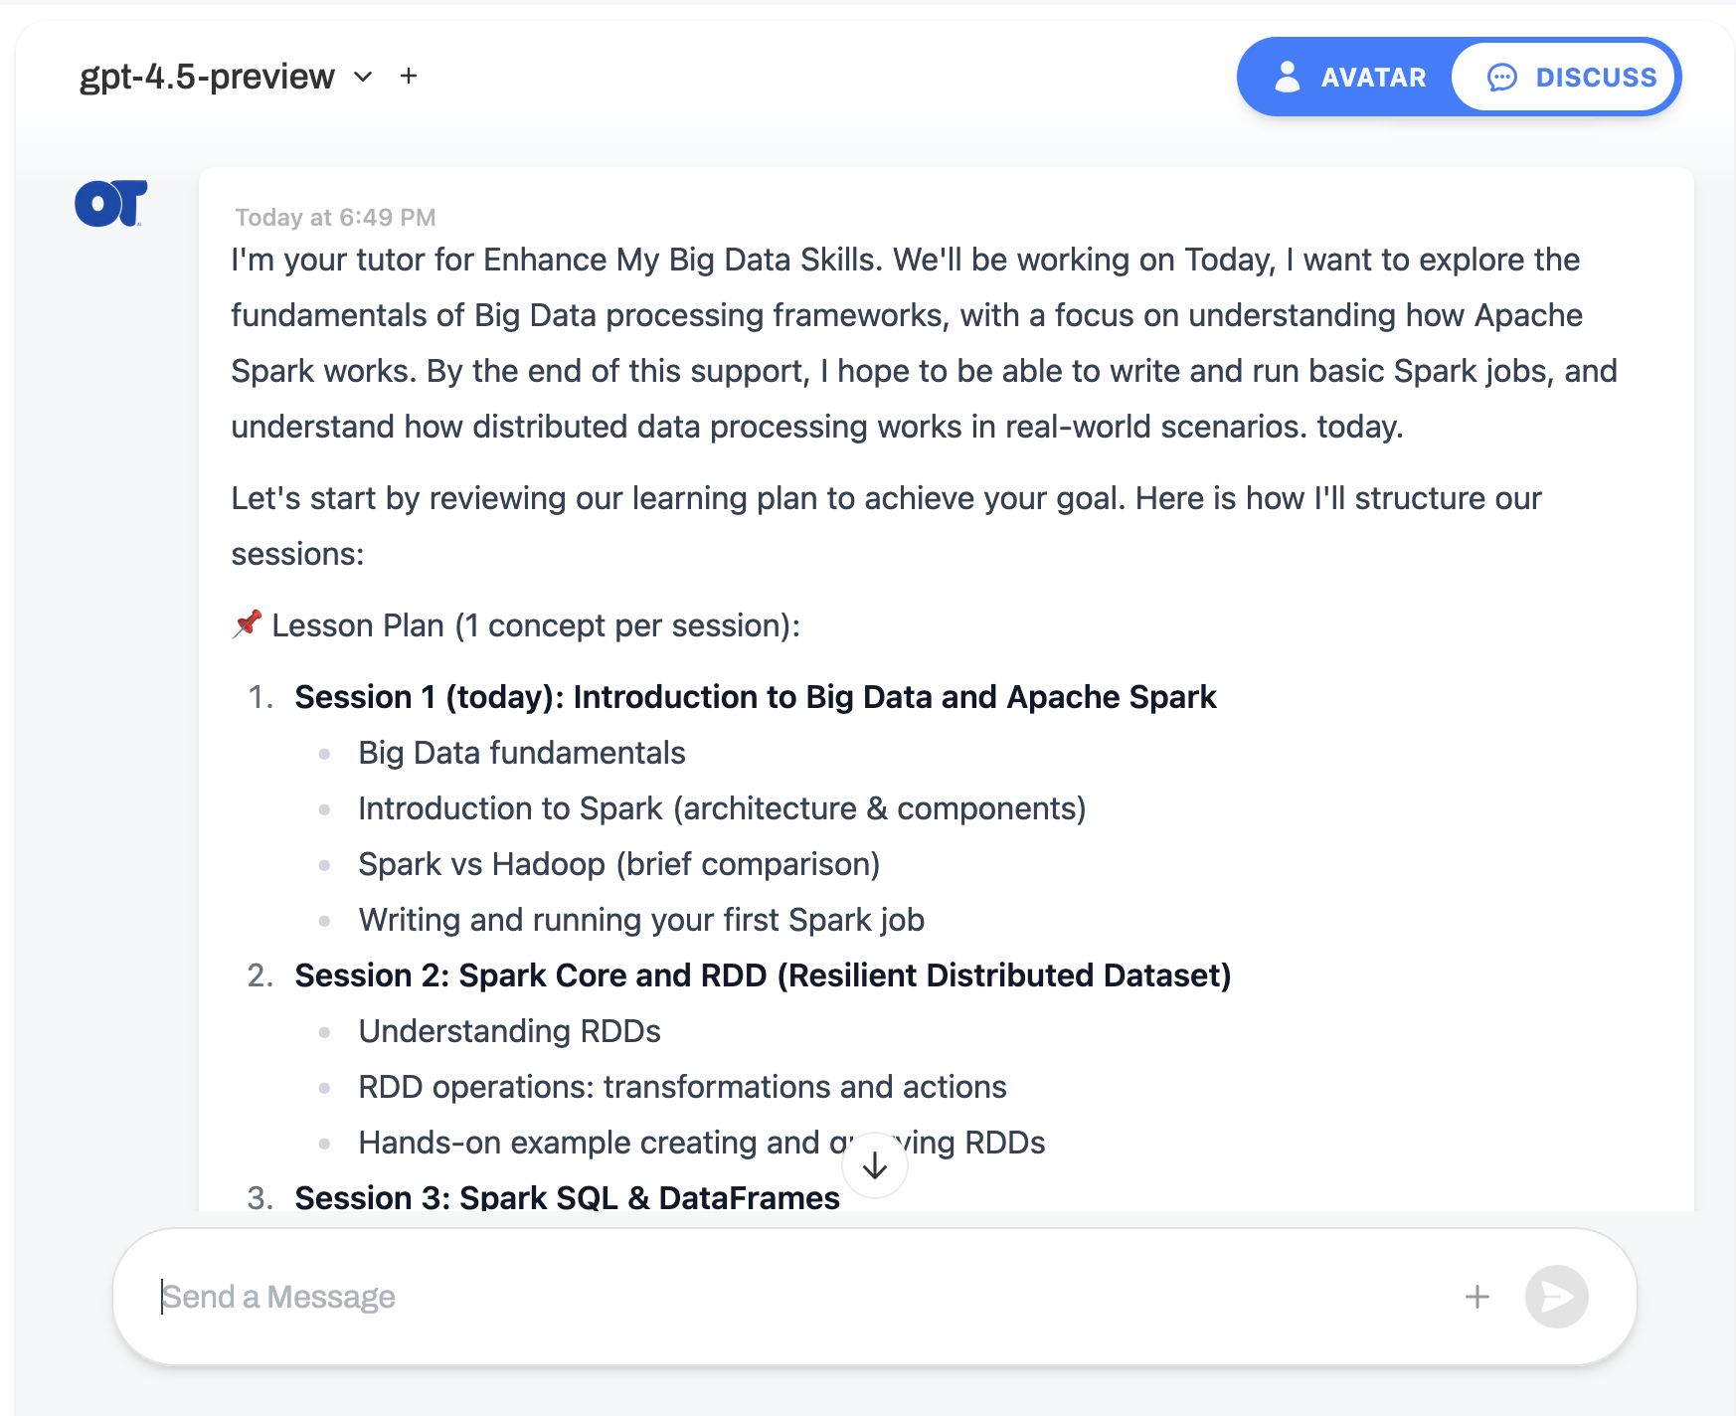Image resolution: width=1736 pixels, height=1416 pixels.
Task: Select the Session 1 Introduction to Big Data heading
Action: click(x=756, y=697)
